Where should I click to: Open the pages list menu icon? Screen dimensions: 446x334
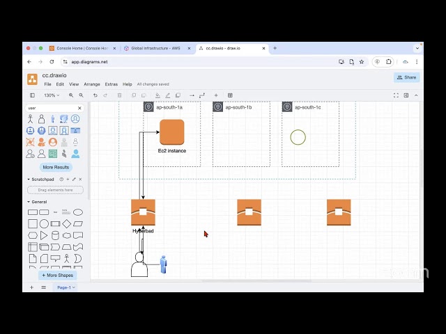tap(43, 287)
